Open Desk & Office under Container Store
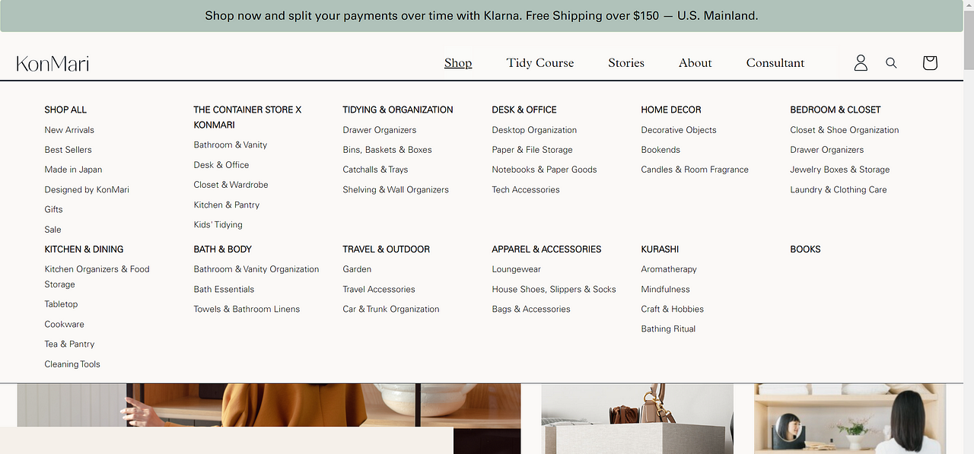974x454 pixels. [221, 164]
